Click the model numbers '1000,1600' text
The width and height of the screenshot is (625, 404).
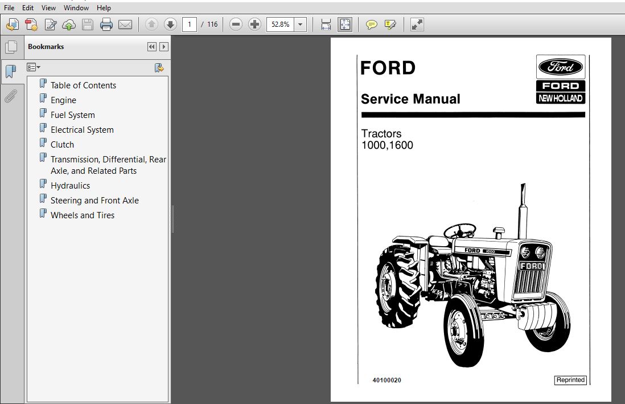tap(387, 145)
